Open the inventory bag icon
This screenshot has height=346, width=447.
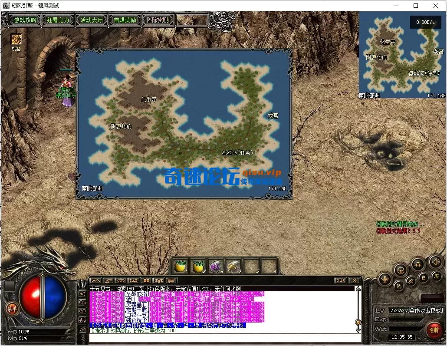401,270
